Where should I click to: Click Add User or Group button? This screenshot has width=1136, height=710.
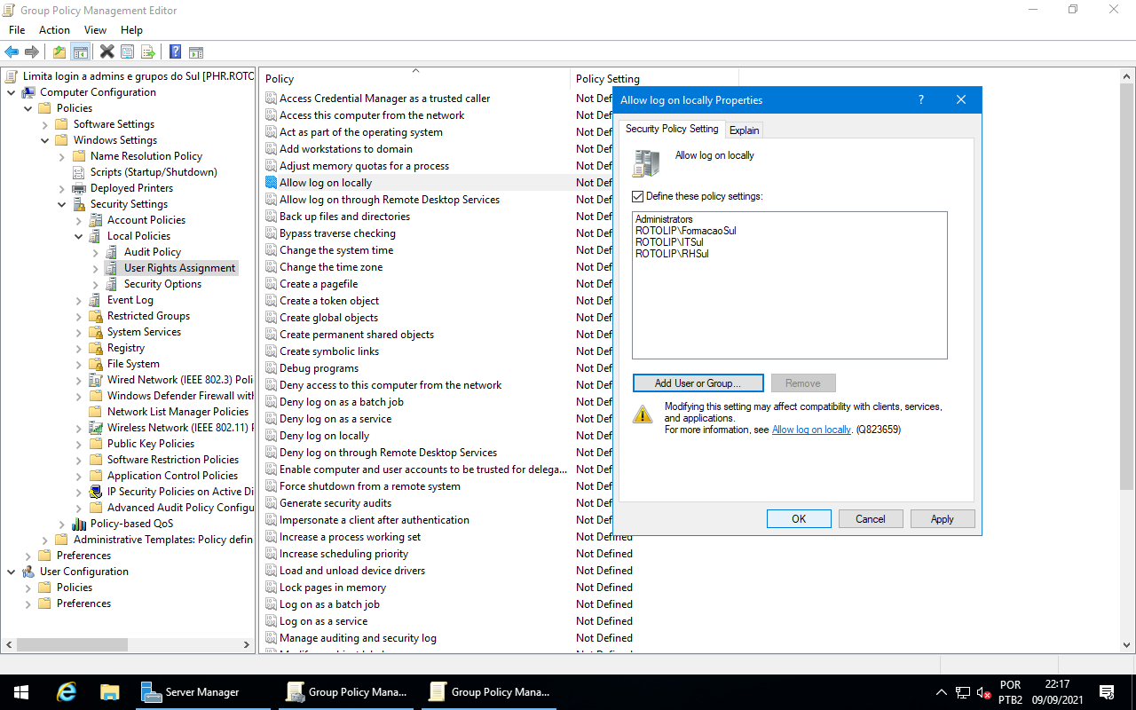click(x=698, y=383)
